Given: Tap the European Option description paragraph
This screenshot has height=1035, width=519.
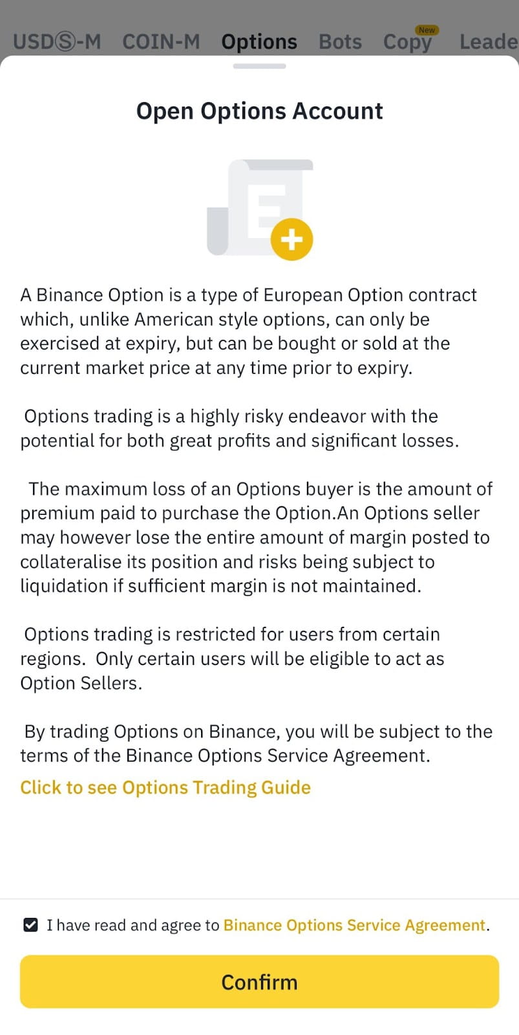Looking at the screenshot, I should click(249, 331).
